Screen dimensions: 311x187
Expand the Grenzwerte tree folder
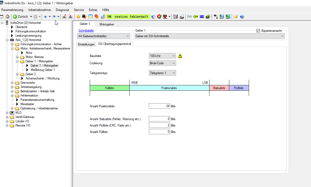tap(12, 83)
